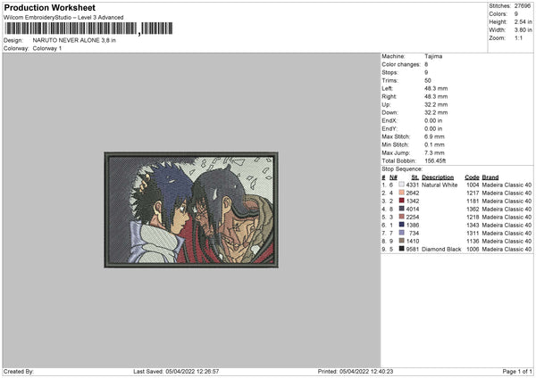
Task: Click the 'Colorway 1' value
Action: coord(47,48)
